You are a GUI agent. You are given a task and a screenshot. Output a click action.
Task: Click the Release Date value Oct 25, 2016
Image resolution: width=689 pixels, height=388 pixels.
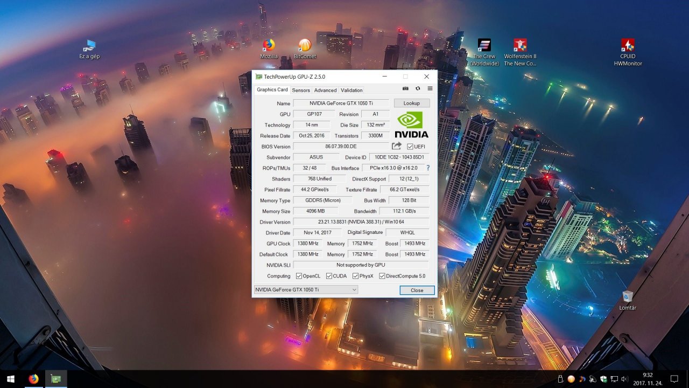pos(312,136)
